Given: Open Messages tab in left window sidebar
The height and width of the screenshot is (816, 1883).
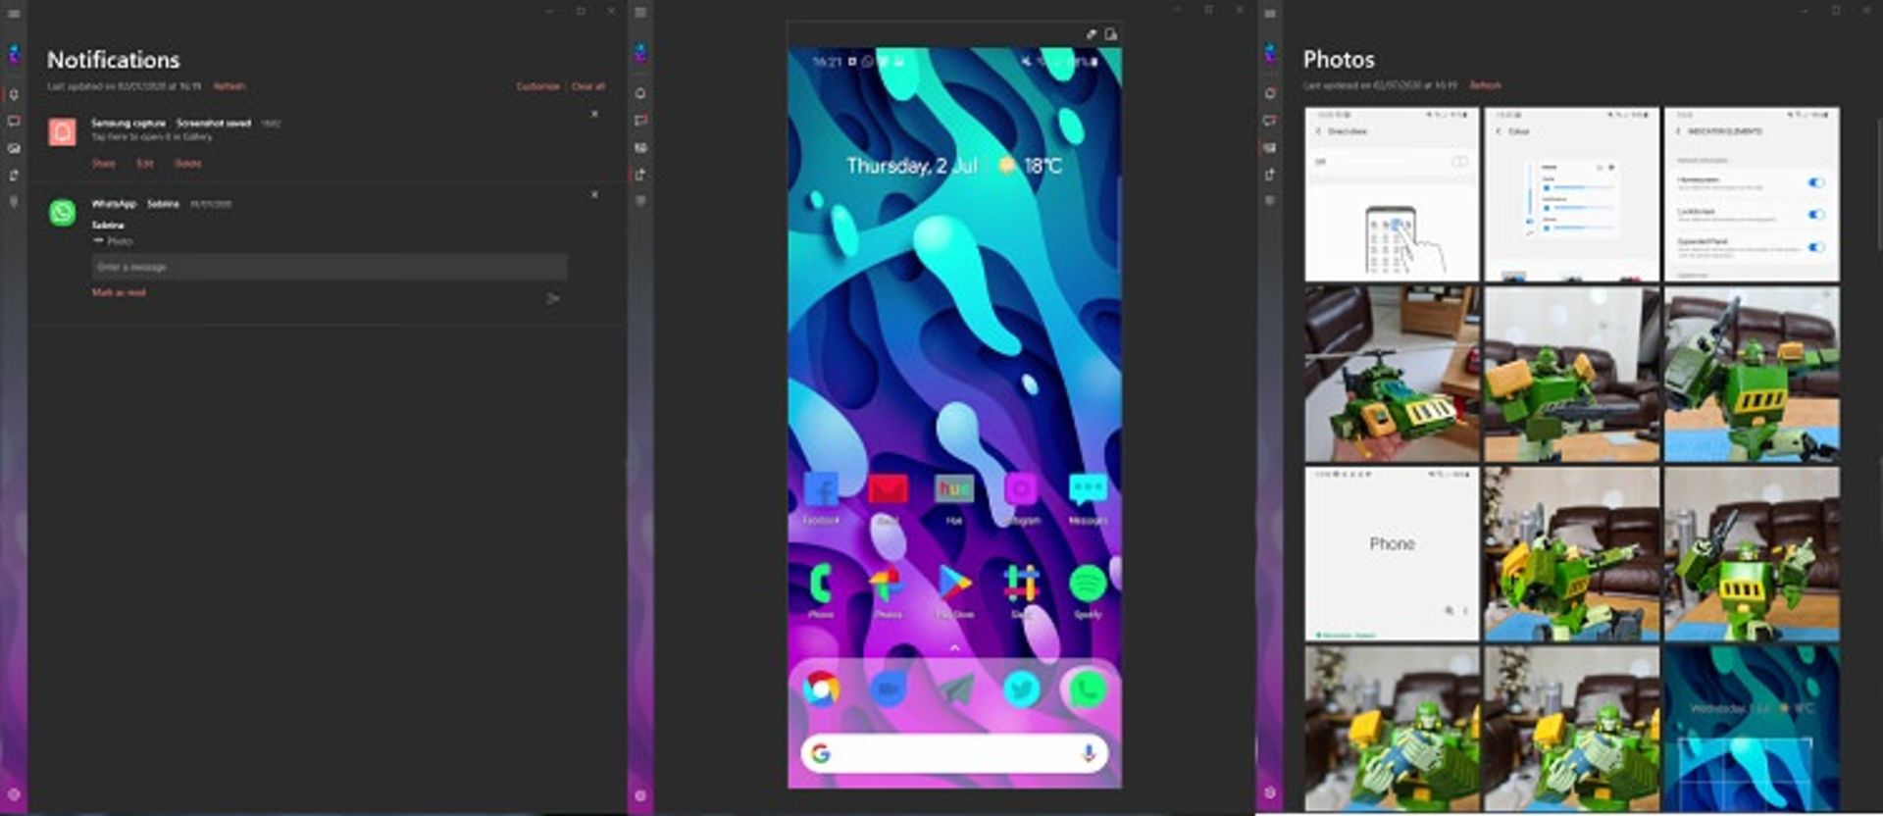Looking at the screenshot, I should click(x=14, y=122).
